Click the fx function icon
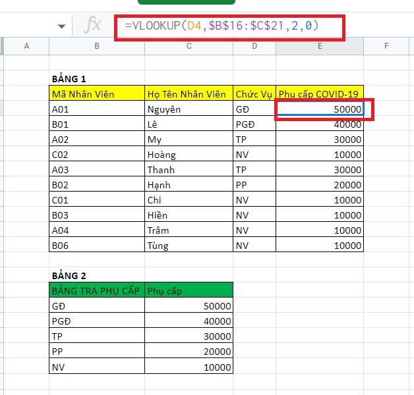The image size is (414, 395). point(92,25)
